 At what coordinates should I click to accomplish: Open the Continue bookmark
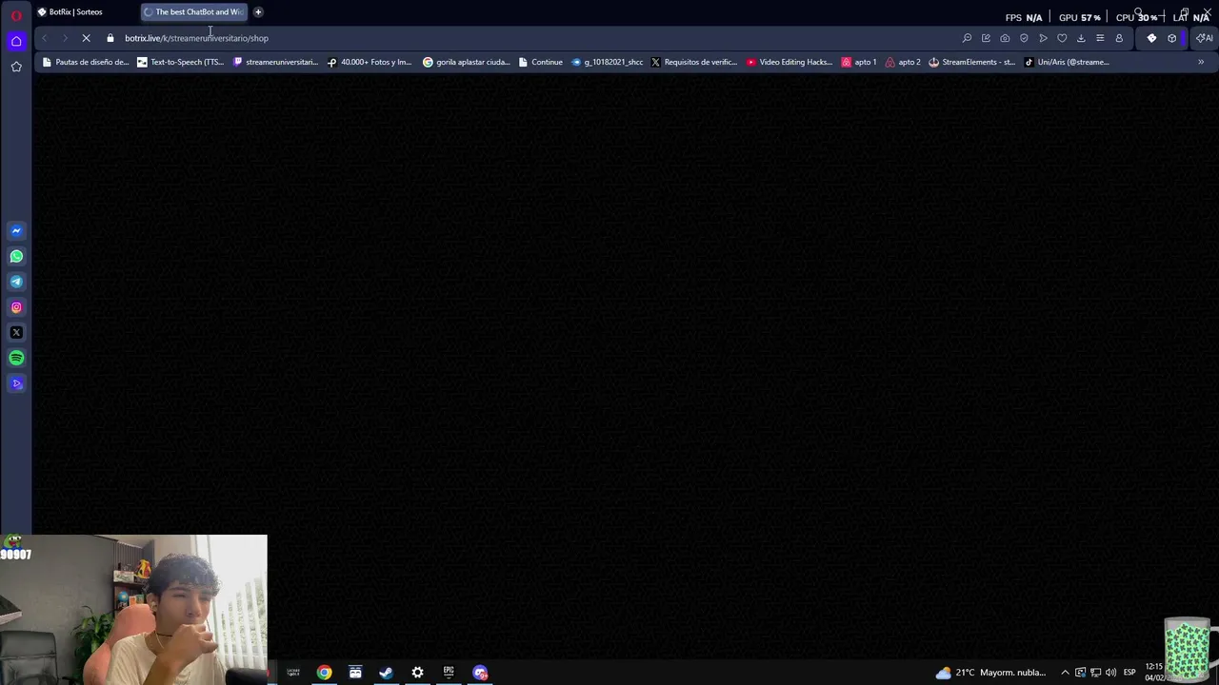point(541,62)
